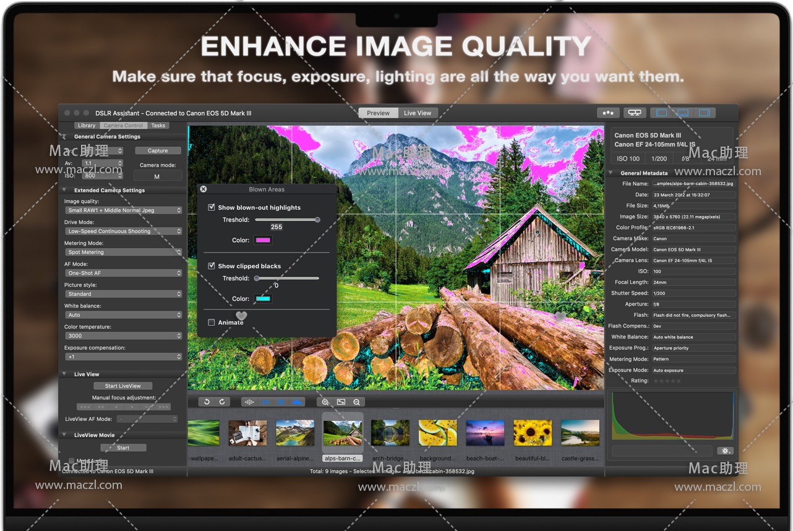
Task: Click the star rating toolbar button
Action: tap(608, 113)
